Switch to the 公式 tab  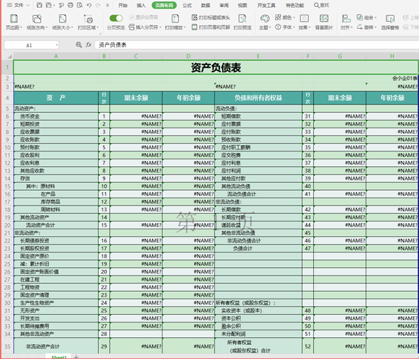(x=187, y=5)
